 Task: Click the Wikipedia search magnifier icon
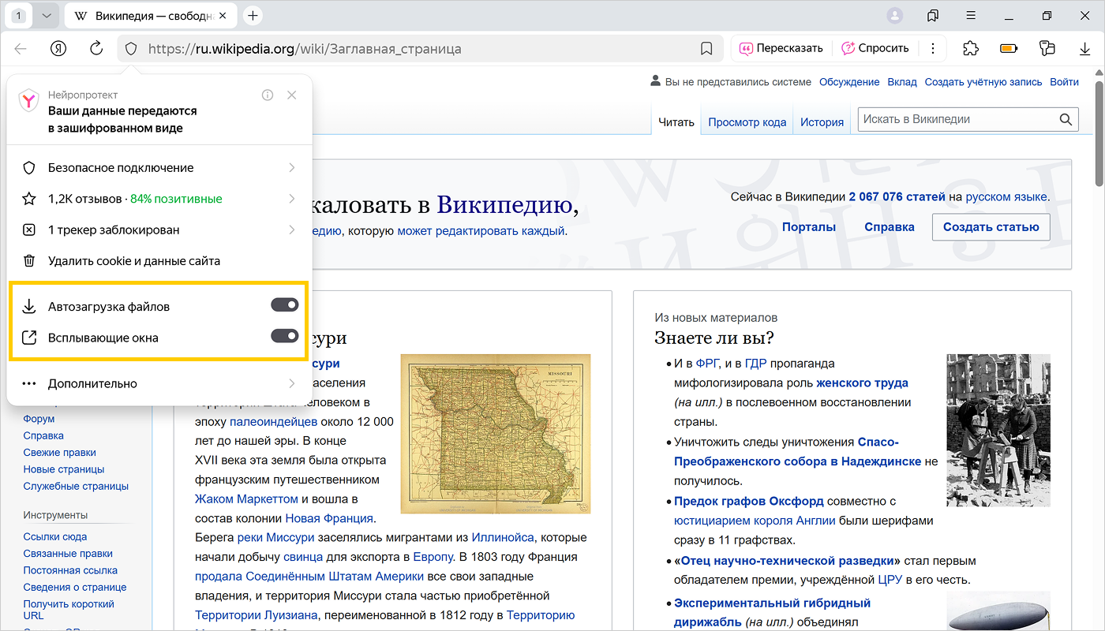point(1066,120)
